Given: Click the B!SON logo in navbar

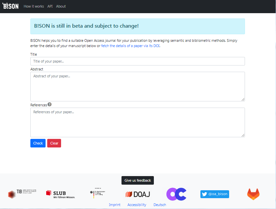Looking at the screenshot, I should pyautogui.click(x=11, y=6).
